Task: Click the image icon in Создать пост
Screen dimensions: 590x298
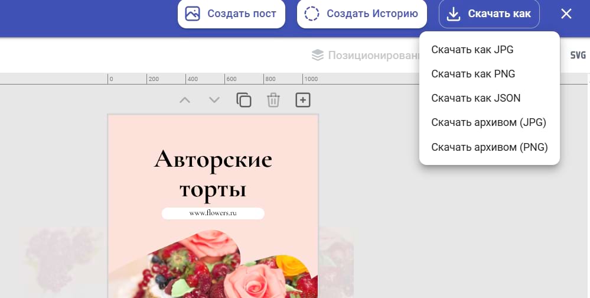Action: [193, 14]
